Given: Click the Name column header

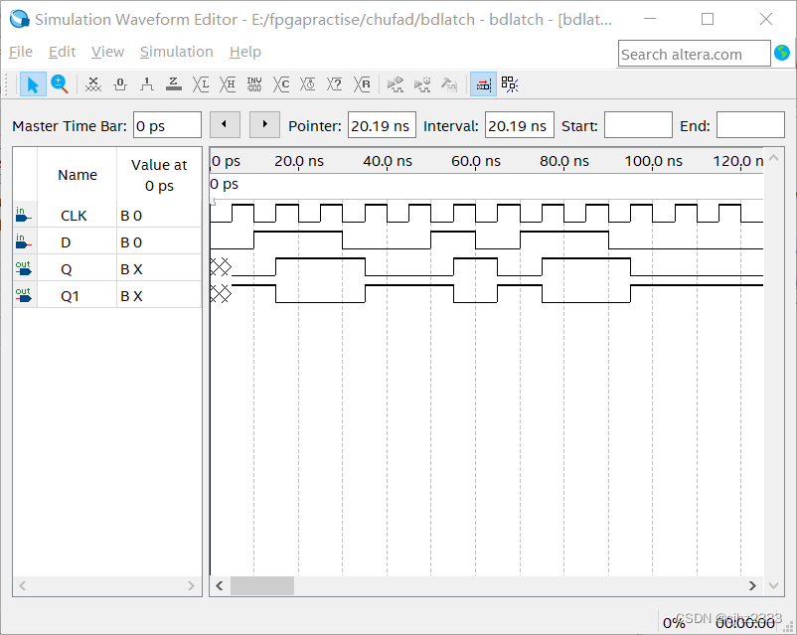Looking at the screenshot, I should pos(78,175).
